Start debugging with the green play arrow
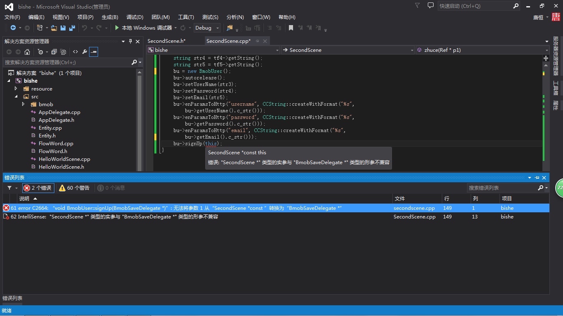 point(117,28)
